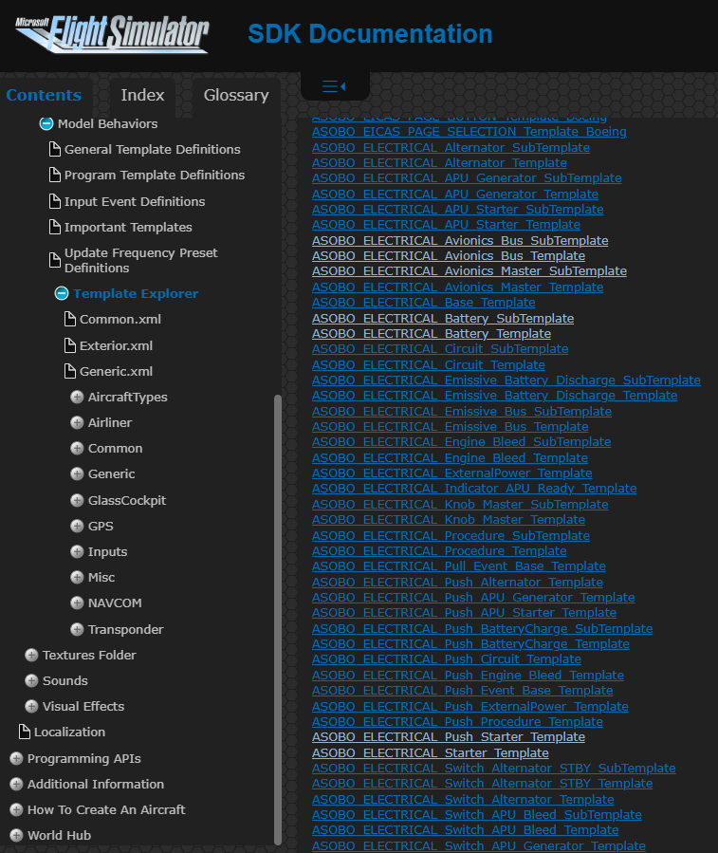Expand the Visual Effects node

pos(31,706)
